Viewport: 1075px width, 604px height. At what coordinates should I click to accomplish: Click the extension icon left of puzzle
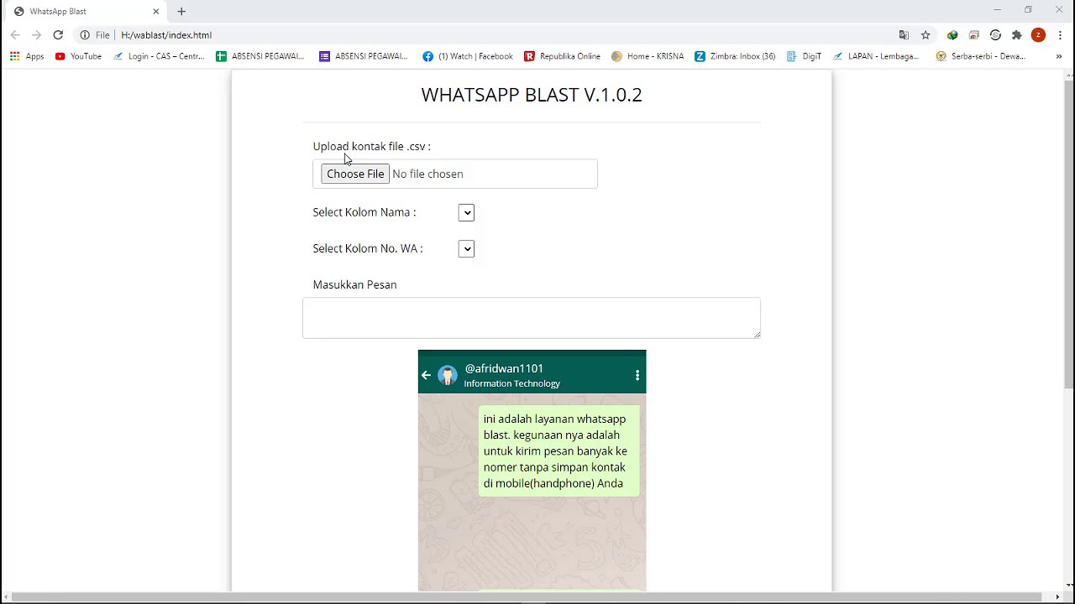pyautogui.click(x=995, y=35)
